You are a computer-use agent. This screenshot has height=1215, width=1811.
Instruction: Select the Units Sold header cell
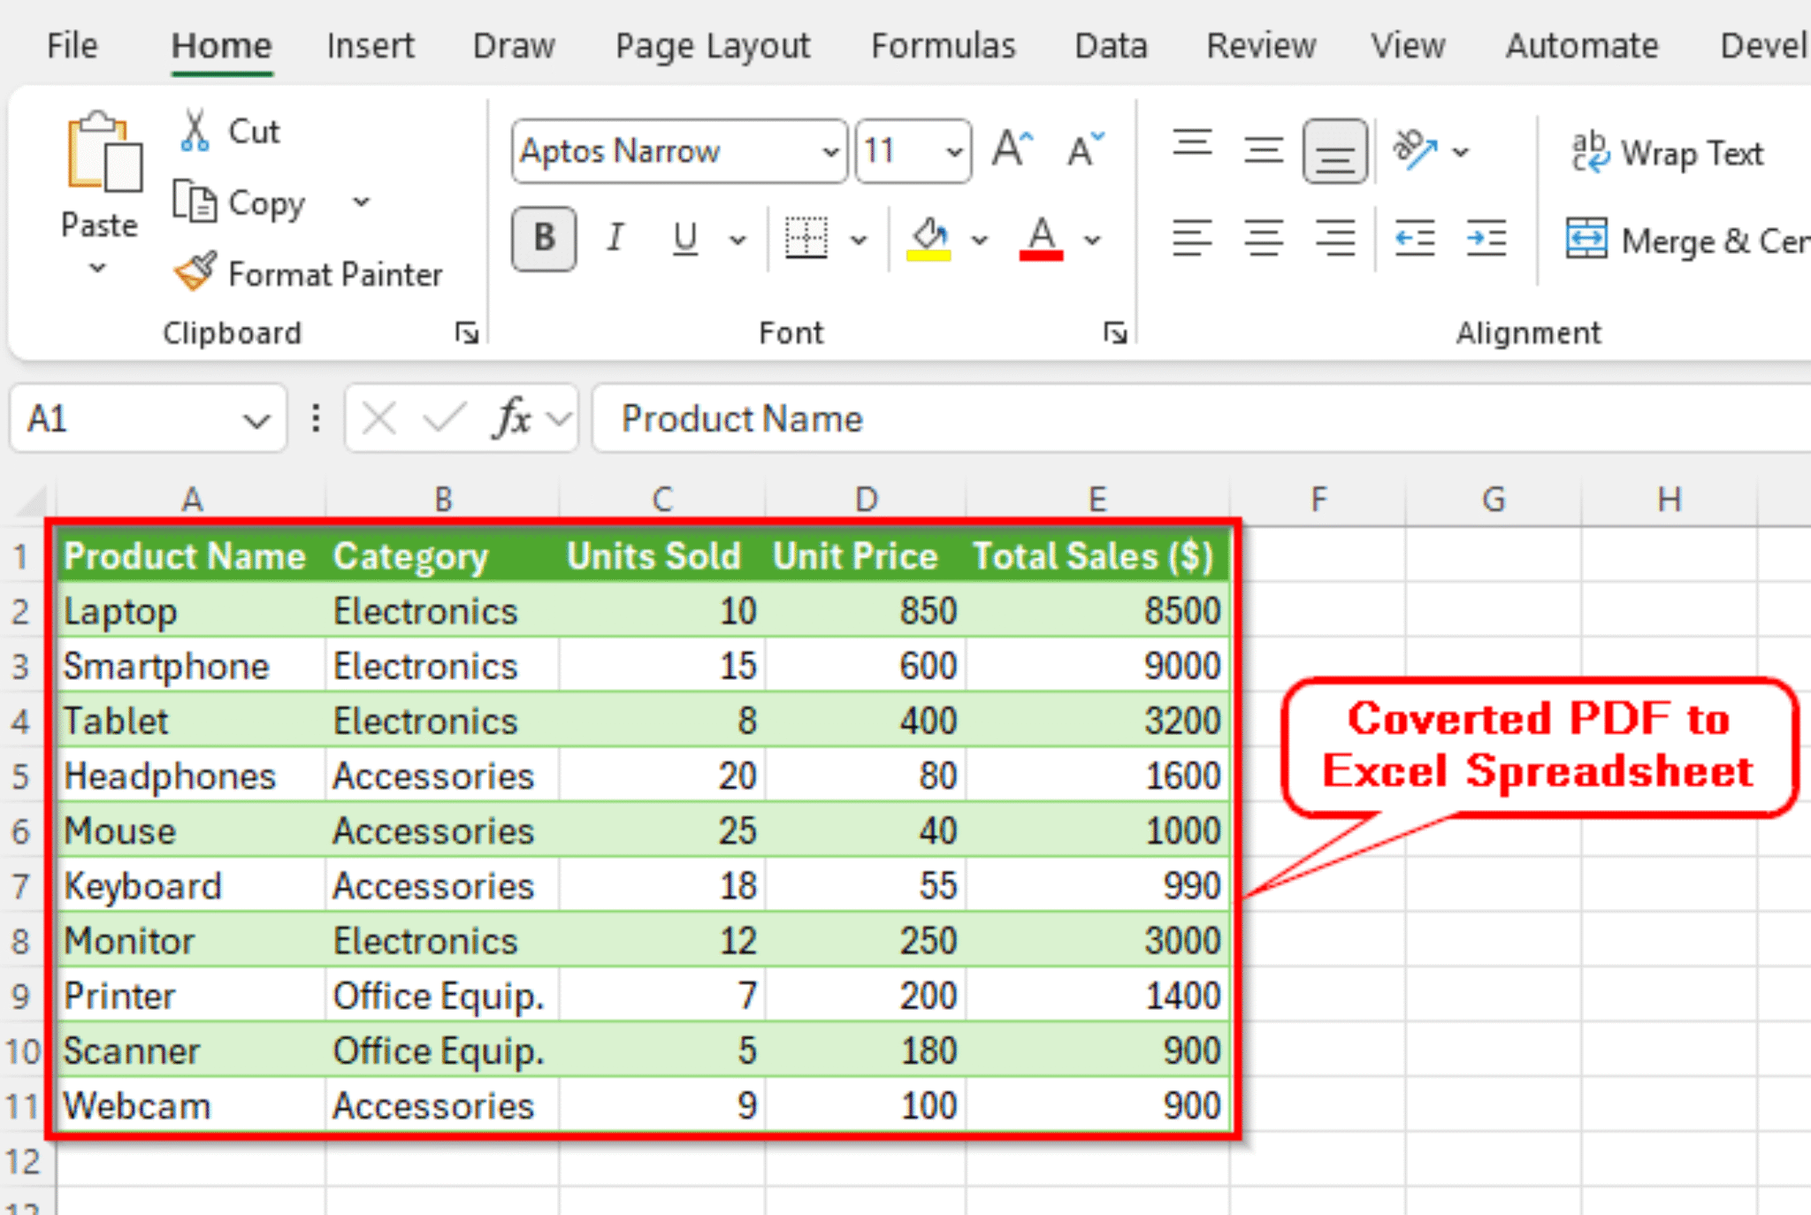[x=661, y=556]
